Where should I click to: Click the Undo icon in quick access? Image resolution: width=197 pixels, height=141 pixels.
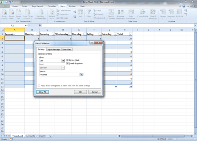[x=10, y=2]
